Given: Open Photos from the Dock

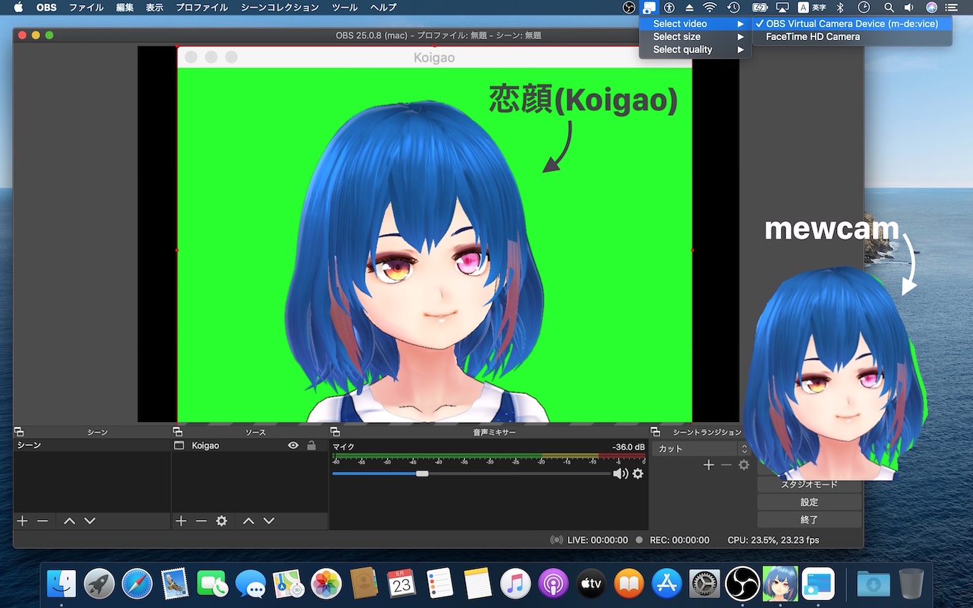Looking at the screenshot, I should point(326,584).
